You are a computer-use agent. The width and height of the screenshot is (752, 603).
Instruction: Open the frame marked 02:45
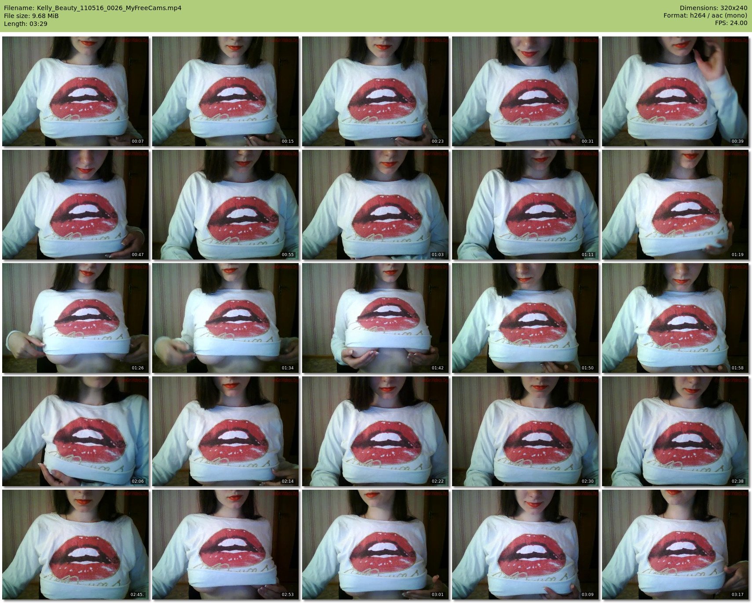pos(76,544)
